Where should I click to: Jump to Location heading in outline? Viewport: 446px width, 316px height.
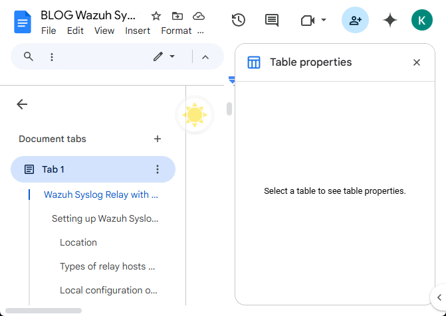78,242
